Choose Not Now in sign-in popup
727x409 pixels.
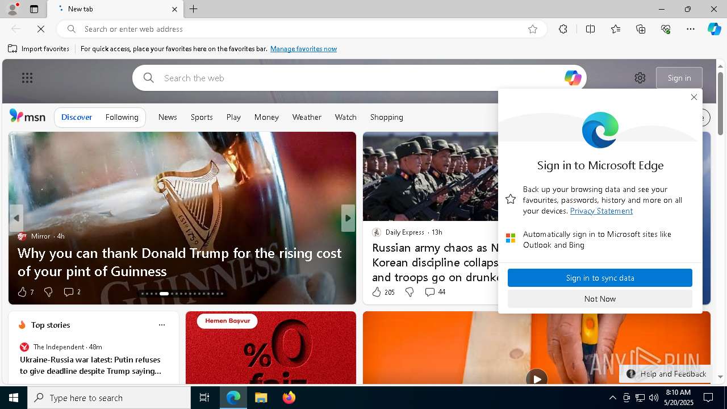click(x=600, y=299)
